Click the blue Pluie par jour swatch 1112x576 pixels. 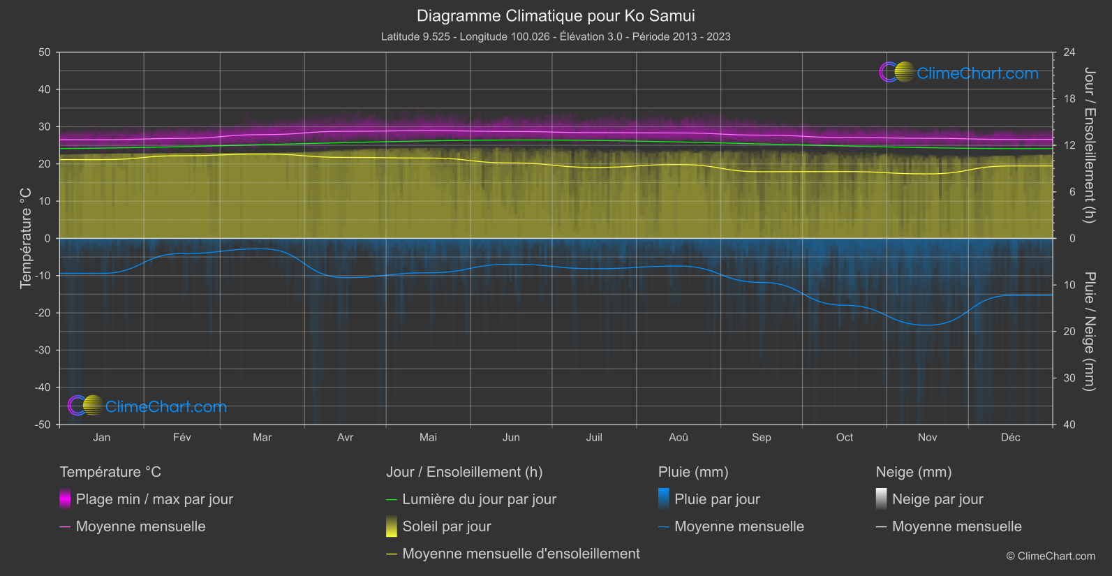pyautogui.click(x=664, y=499)
